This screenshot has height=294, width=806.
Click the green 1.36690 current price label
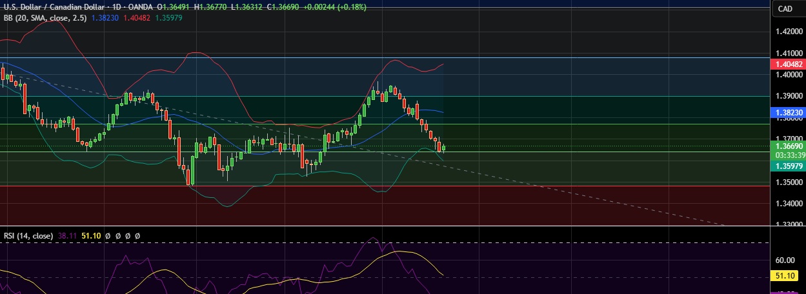[788, 146]
